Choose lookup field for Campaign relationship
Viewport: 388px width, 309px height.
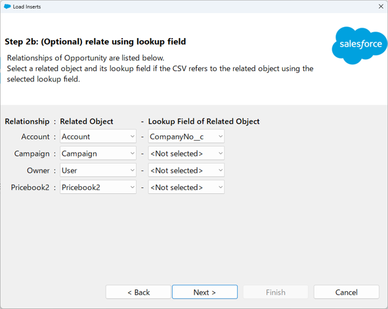(x=186, y=153)
